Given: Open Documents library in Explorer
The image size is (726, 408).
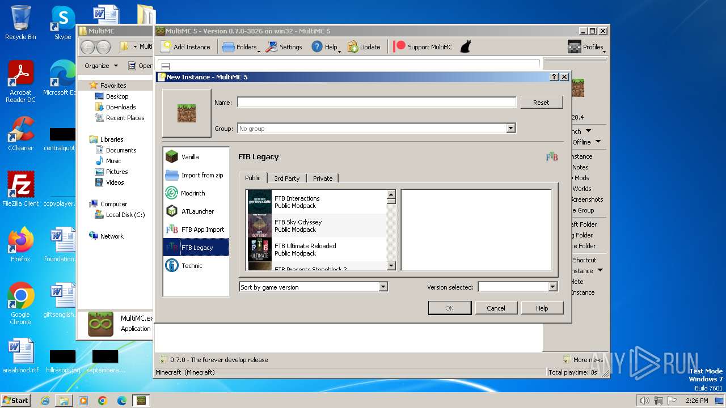Looking at the screenshot, I should [121, 150].
